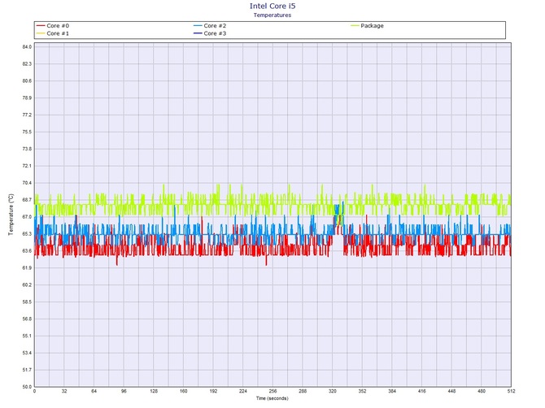Click the 512 tick on the time axis
The width and height of the screenshot is (545, 408).
[510, 392]
